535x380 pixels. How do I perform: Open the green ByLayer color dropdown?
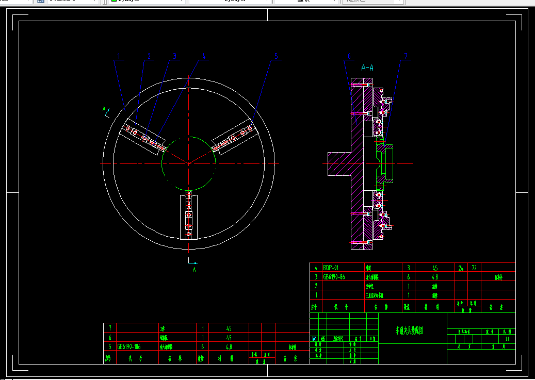[148, 1]
